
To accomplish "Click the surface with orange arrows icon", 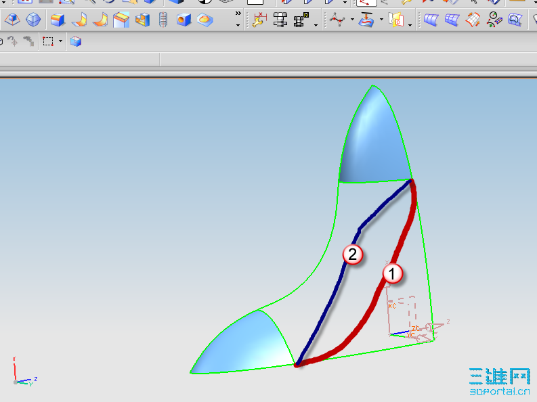I will (x=473, y=20).
